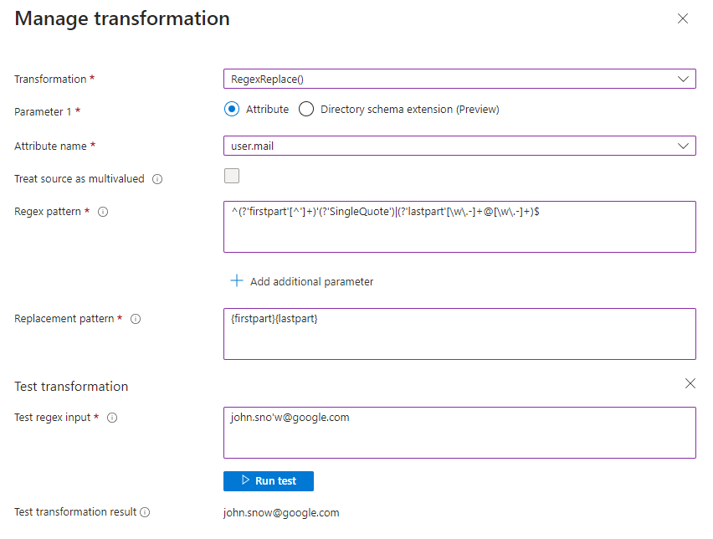
Task: Dismiss the Test transformation section
Action: (x=690, y=383)
